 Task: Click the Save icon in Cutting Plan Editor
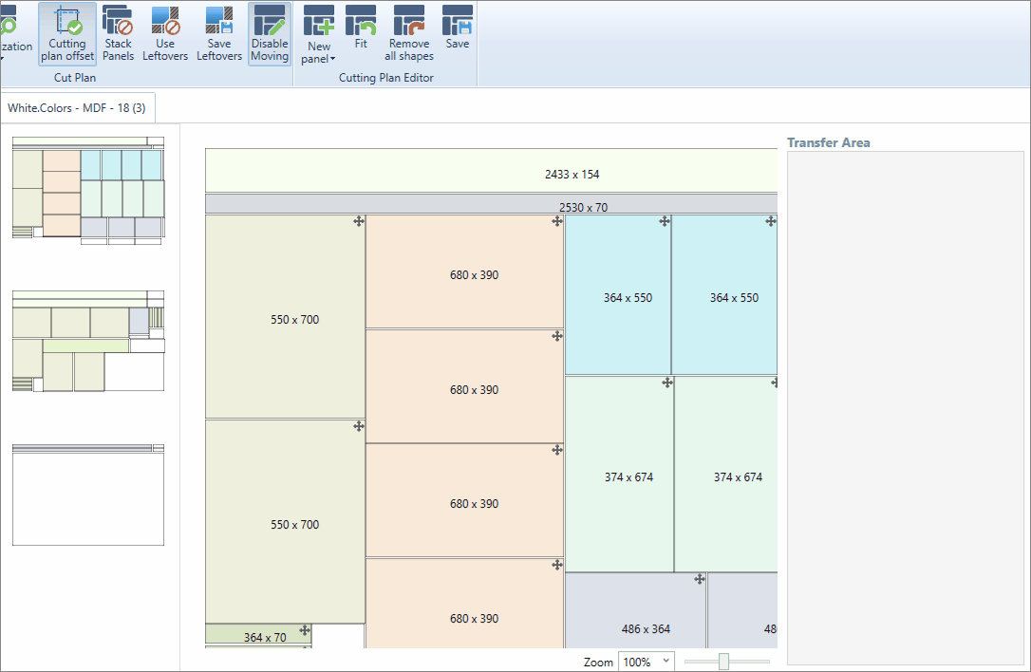(458, 28)
